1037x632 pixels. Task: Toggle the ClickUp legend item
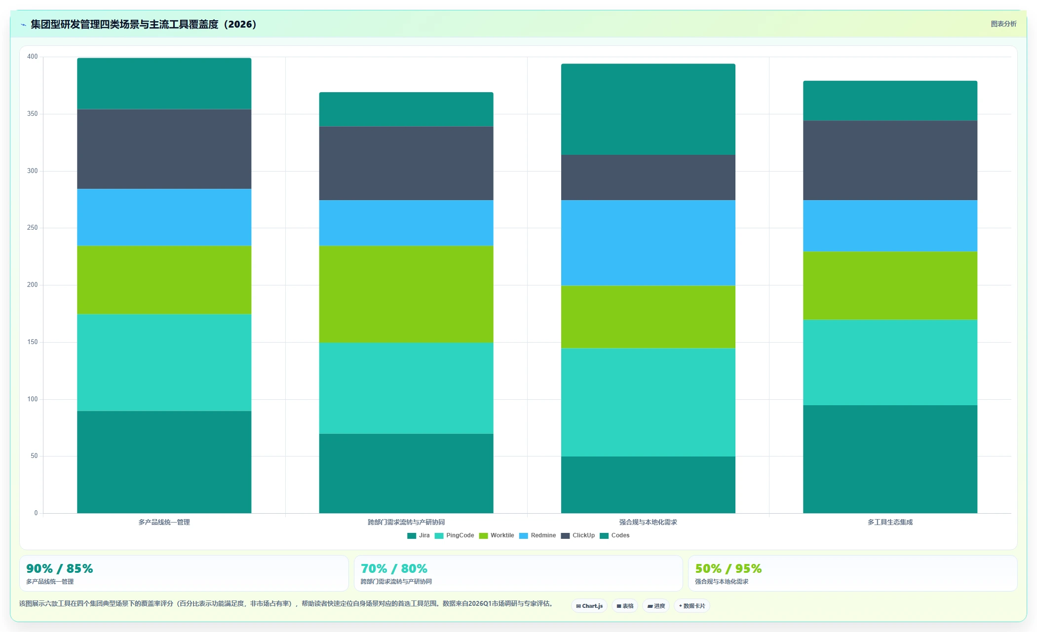tap(578, 535)
